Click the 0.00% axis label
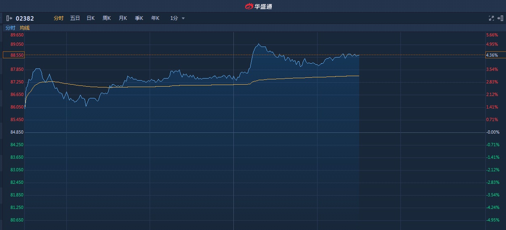The height and width of the screenshot is (230, 506). 493,132
